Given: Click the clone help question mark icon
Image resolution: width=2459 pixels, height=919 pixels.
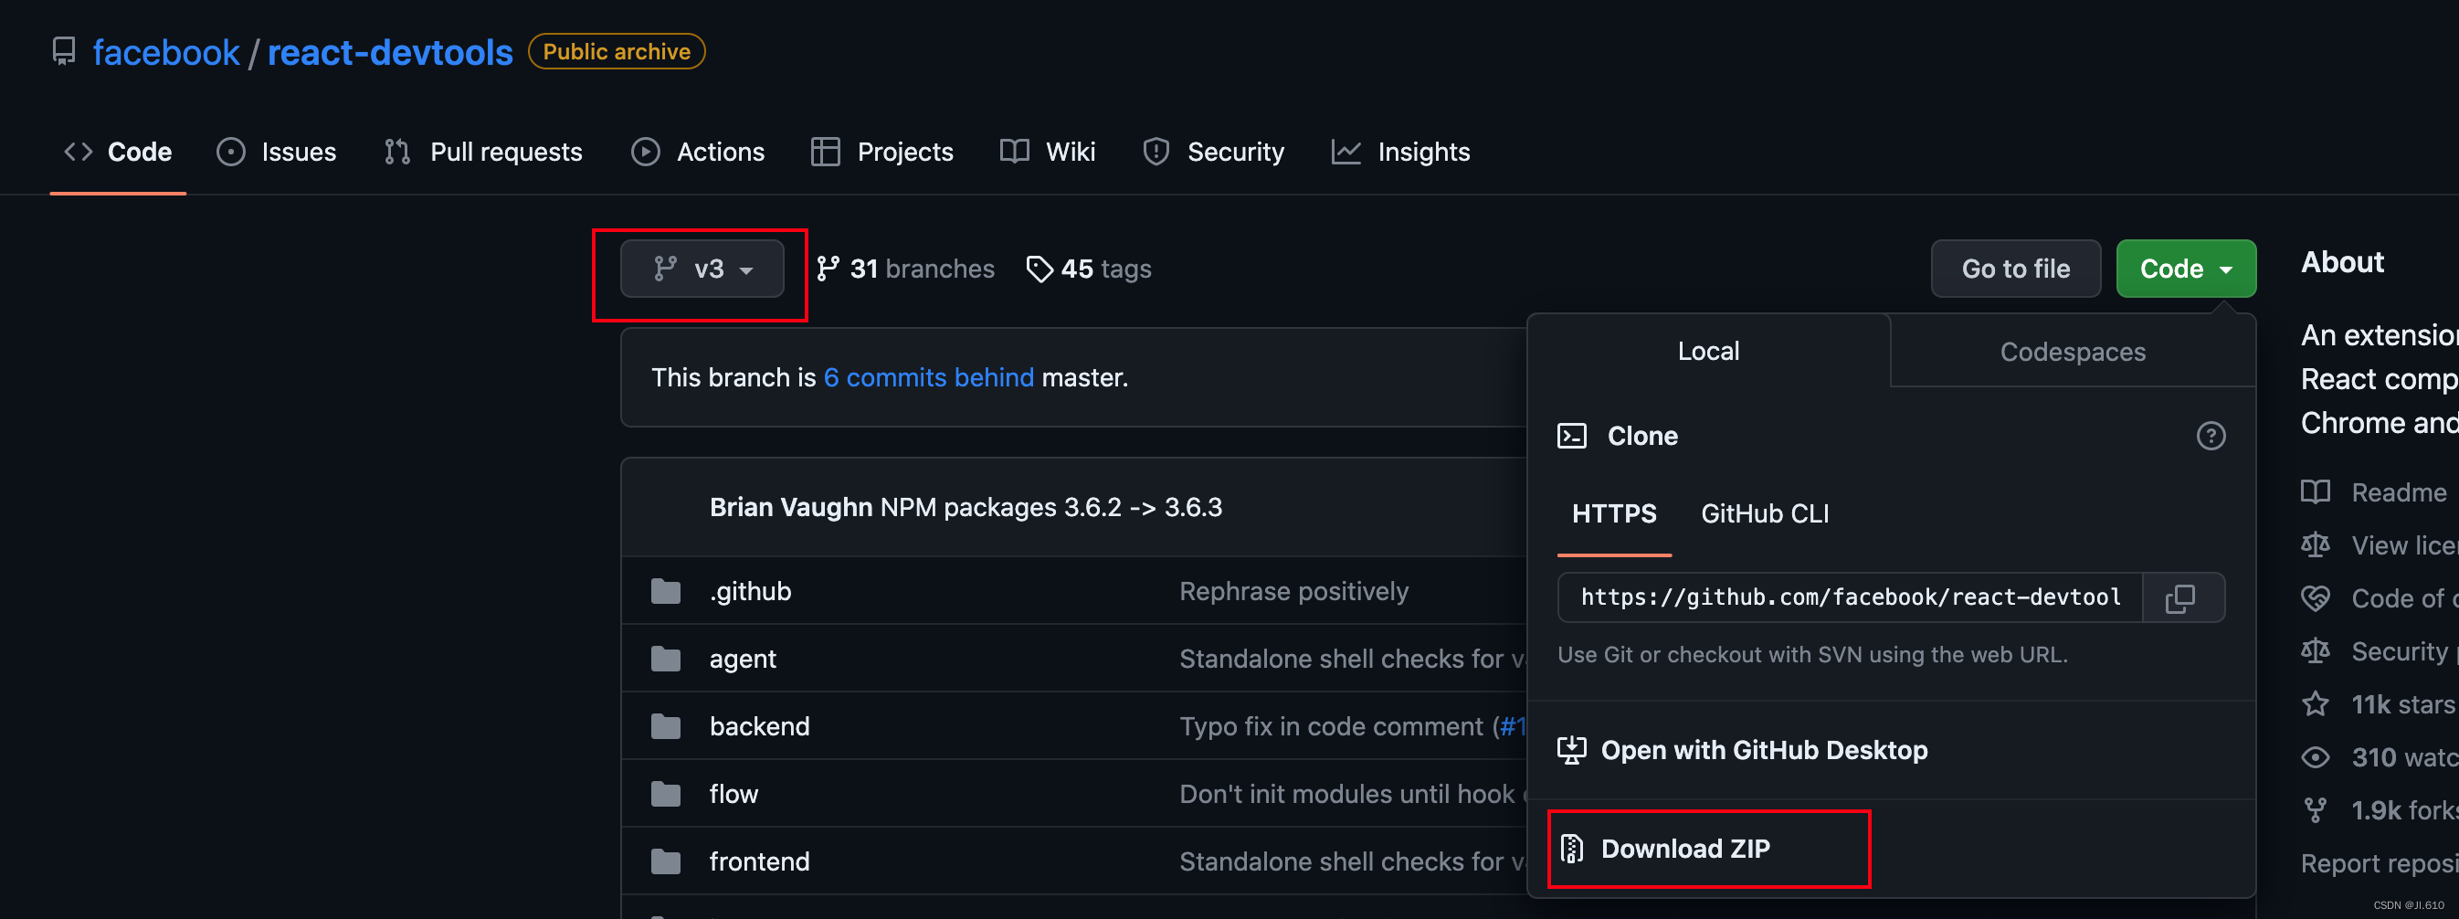Looking at the screenshot, I should [x=2211, y=436].
